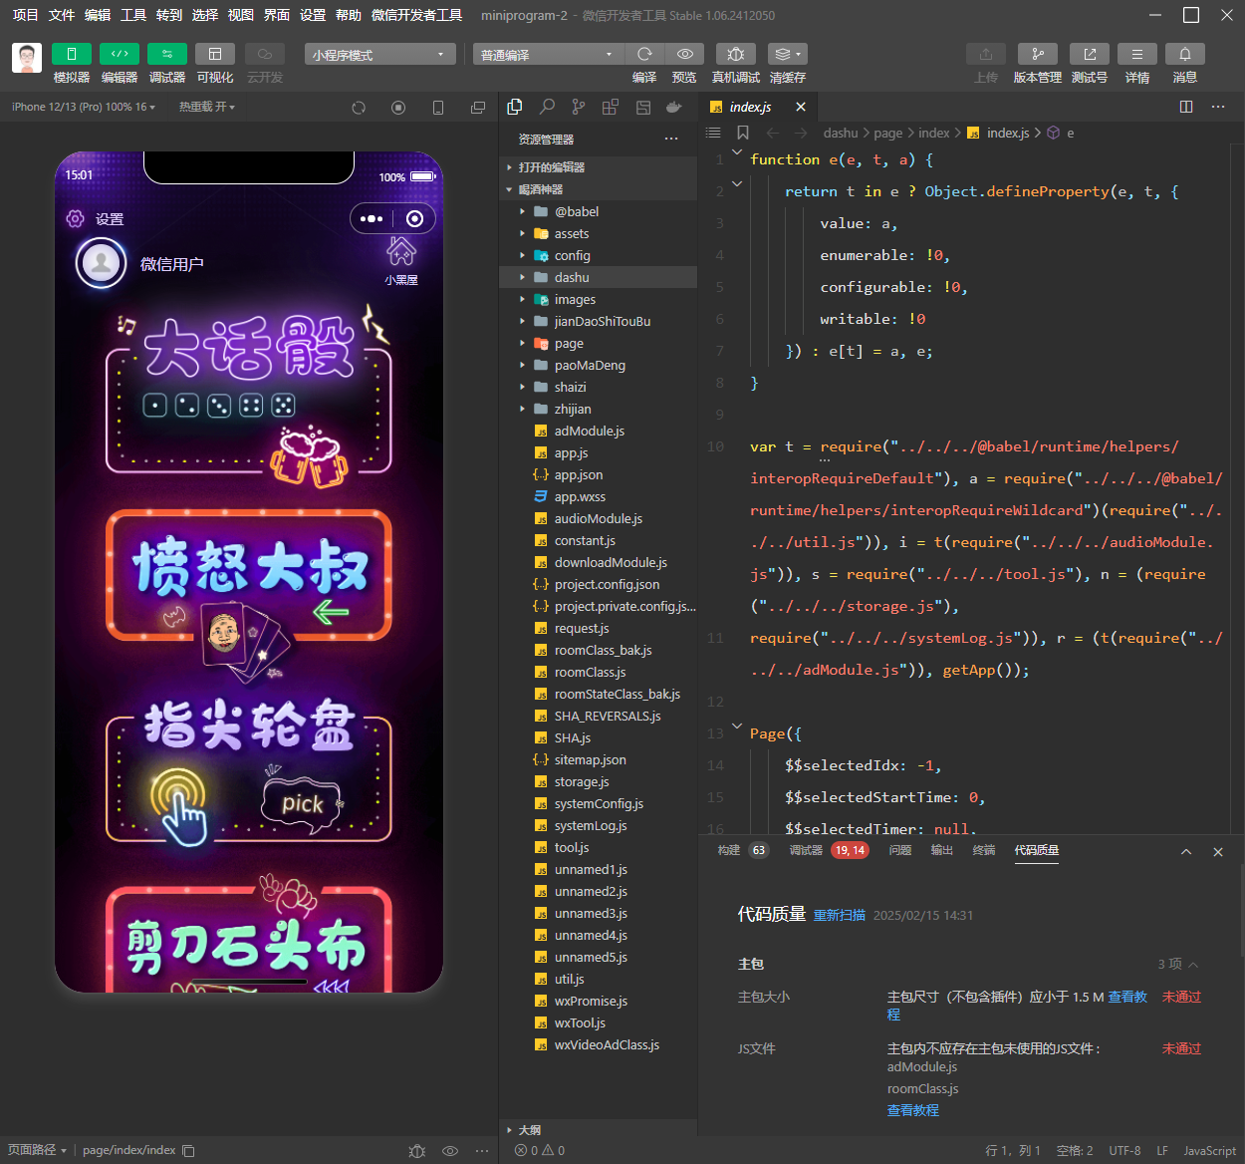The height and width of the screenshot is (1164, 1245).
Task: Open source control icon in sidebar
Action: pos(579,107)
